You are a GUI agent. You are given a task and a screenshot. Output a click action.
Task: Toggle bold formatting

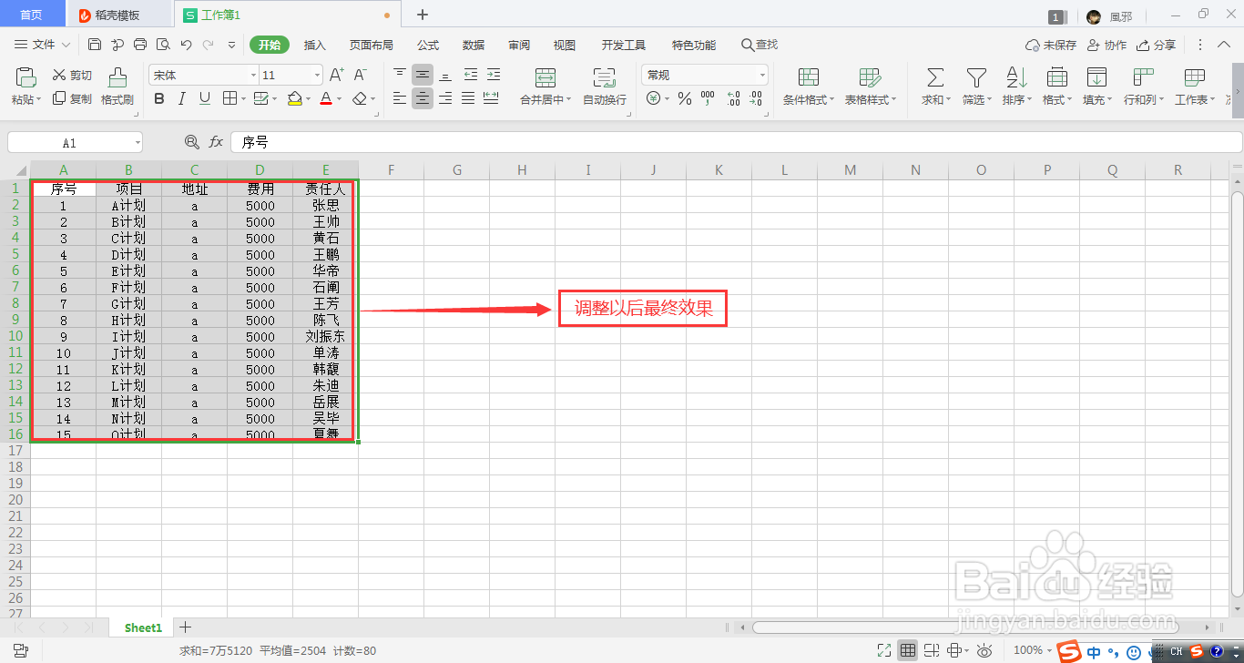[159, 98]
